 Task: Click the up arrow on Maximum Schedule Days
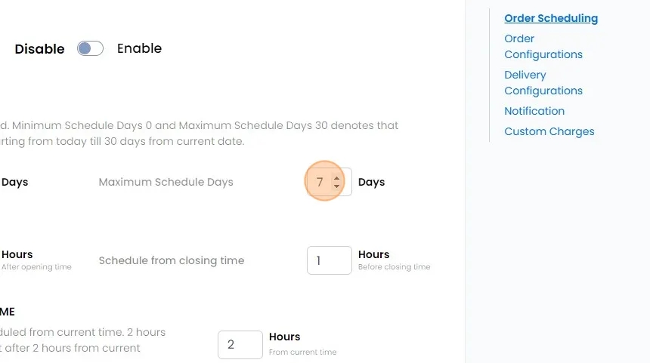[x=336, y=178]
